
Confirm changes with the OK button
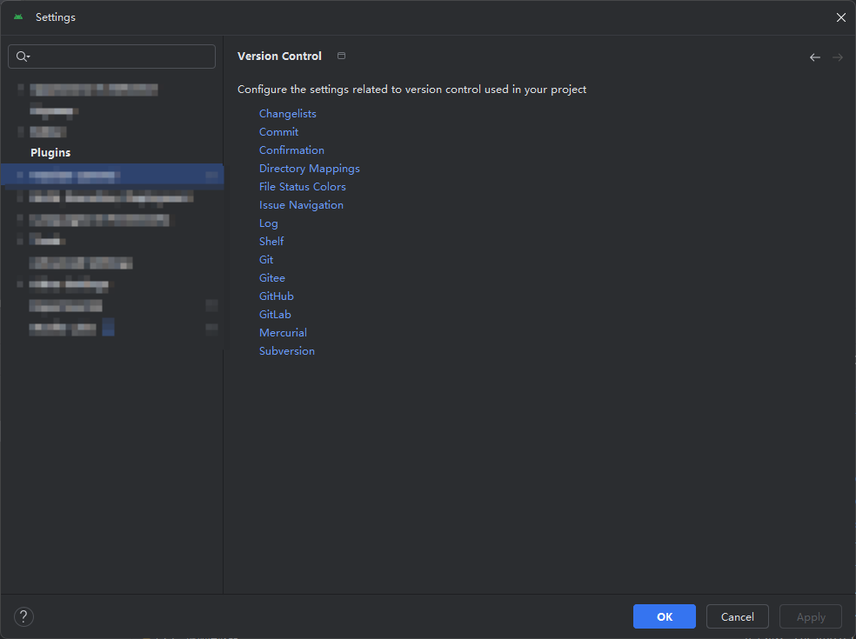click(664, 616)
